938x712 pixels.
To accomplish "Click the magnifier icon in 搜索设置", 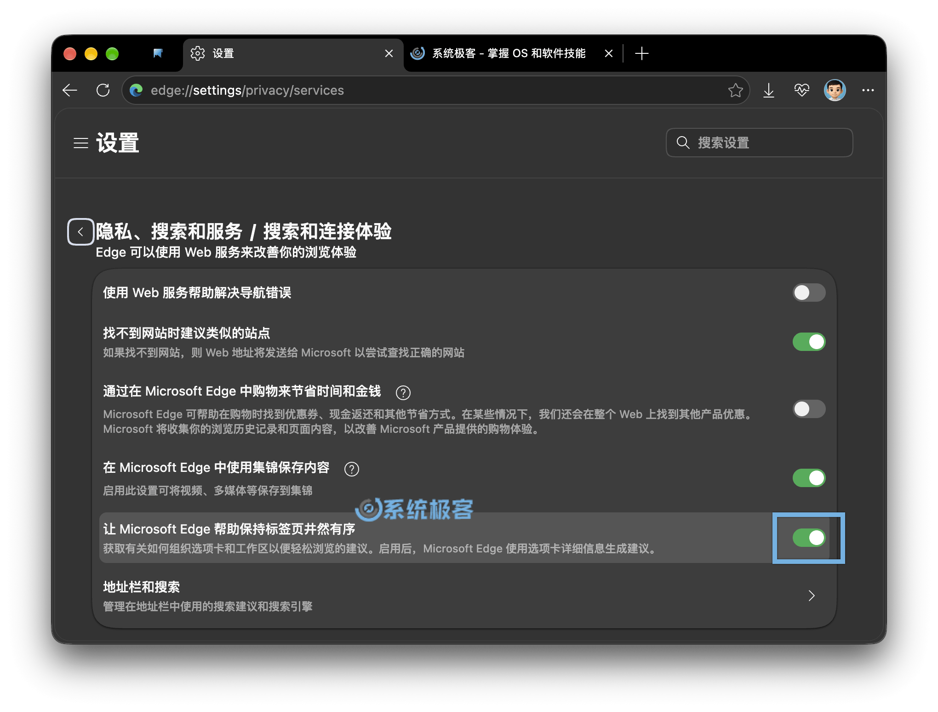I will tap(683, 143).
